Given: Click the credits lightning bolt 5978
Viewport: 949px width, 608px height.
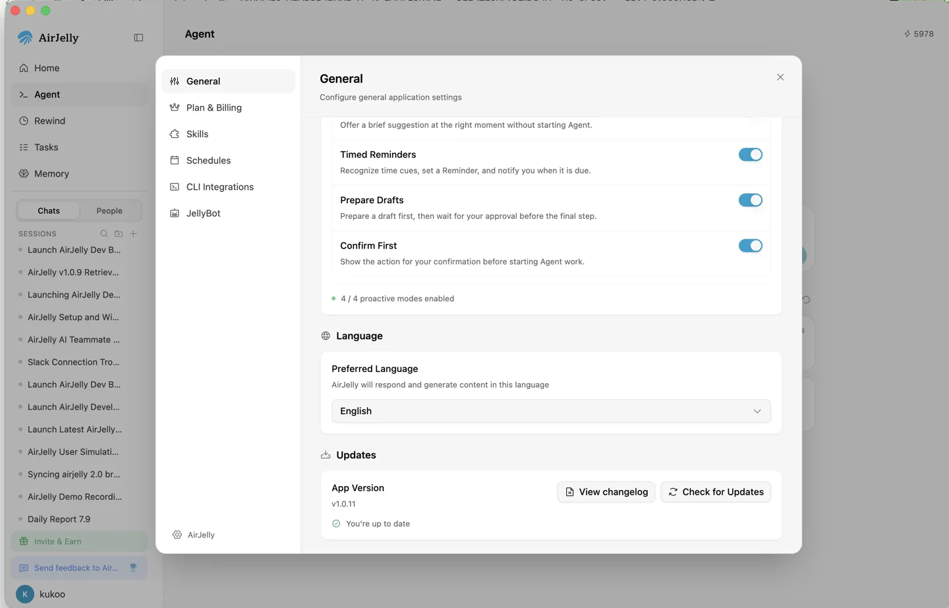Looking at the screenshot, I should point(919,34).
